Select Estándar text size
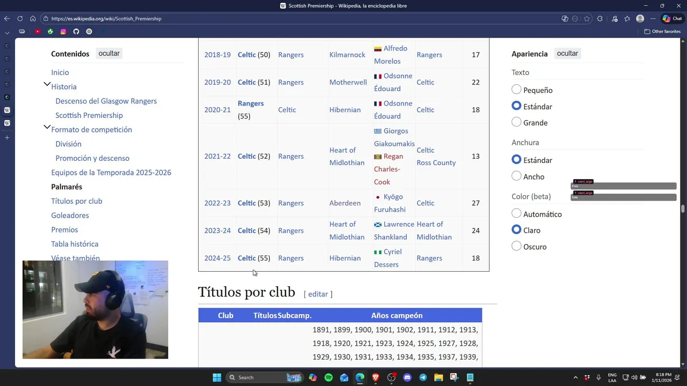The height and width of the screenshot is (386, 687). (x=516, y=106)
